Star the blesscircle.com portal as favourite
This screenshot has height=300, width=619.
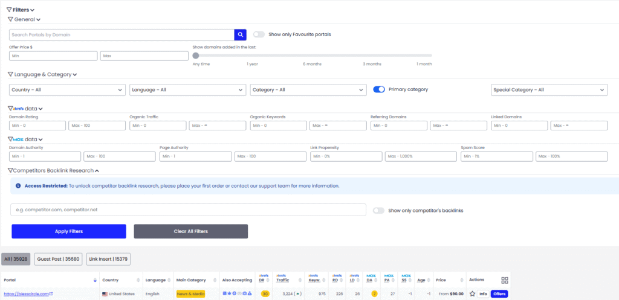tap(473, 294)
